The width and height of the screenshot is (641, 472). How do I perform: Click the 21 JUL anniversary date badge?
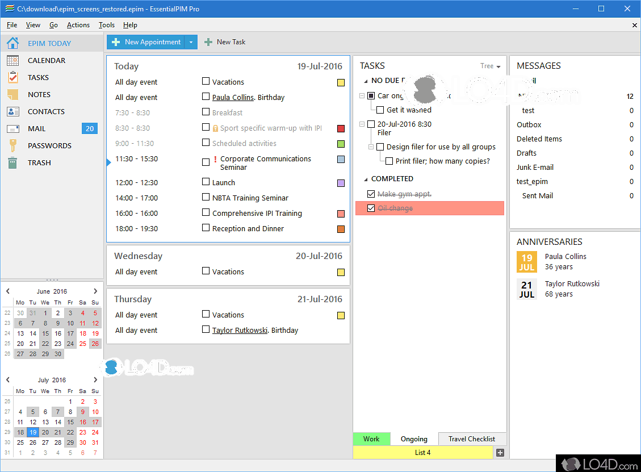tap(526, 290)
